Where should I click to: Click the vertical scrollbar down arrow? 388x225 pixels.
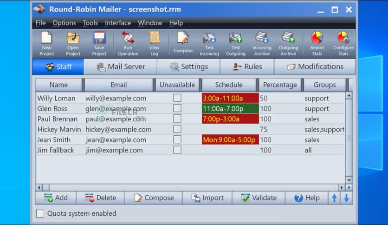tap(349, 180)
